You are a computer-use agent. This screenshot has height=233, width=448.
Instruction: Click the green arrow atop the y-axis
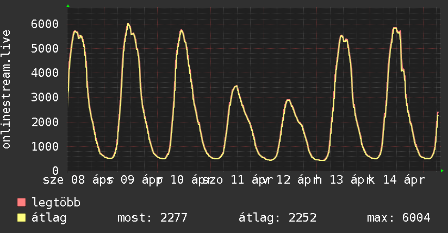(68, 6)
